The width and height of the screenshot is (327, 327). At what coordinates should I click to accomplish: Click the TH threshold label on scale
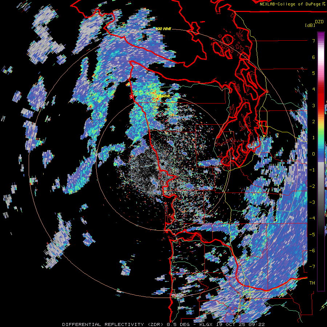click(x=312, y=283)
